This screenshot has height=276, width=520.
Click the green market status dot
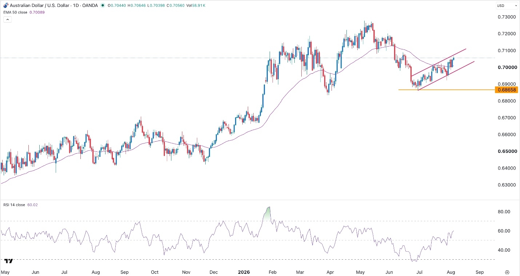click(103, 5)
